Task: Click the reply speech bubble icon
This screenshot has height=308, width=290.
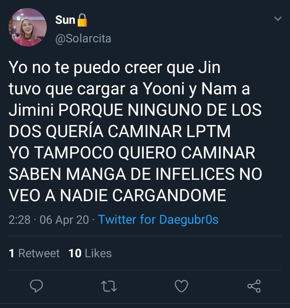Action: click(36, 286)
